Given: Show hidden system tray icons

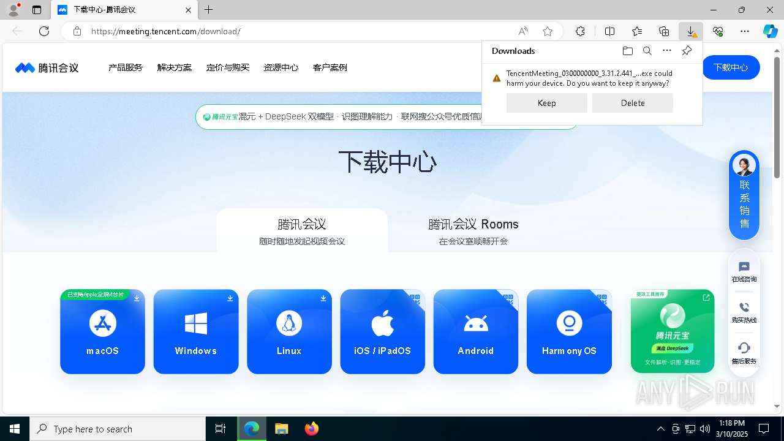Looking at the screenshot, I should (x=660, y=429).
